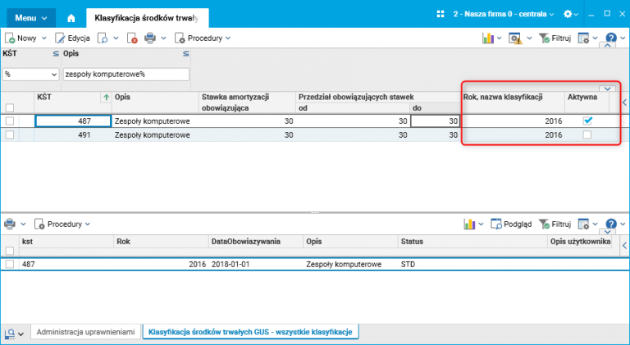Image resolution: width=630 pixels, height=345 pixels.
Task: Click the lower table select-all checkbox
Action: (x=10, y=251)
